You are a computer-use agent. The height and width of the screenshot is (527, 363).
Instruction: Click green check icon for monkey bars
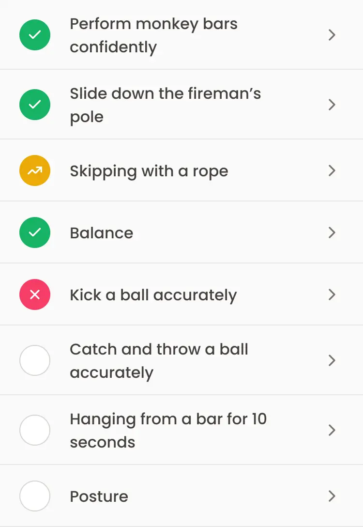pos(35,35)
